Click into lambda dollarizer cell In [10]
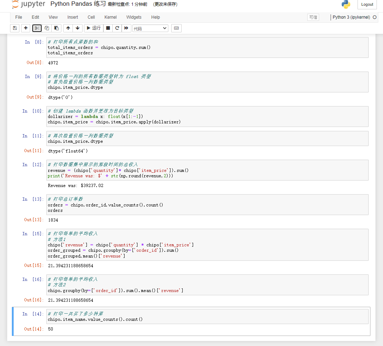The height and width of the screenshot is (346, 383). (207, 117)
